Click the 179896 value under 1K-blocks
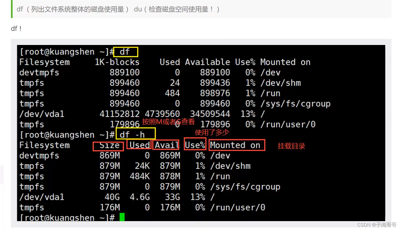 (125, 124)
